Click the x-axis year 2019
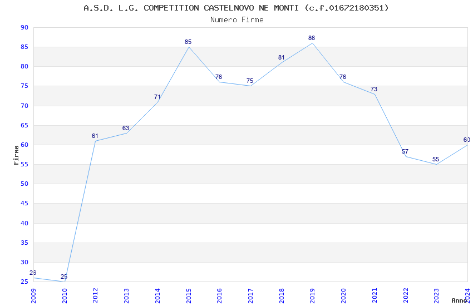Screen dimensions: 473x306 tap(313, 296)
